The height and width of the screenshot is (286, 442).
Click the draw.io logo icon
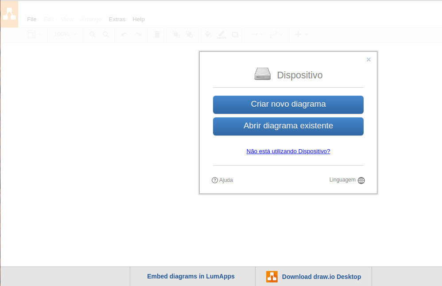point(9,14)
